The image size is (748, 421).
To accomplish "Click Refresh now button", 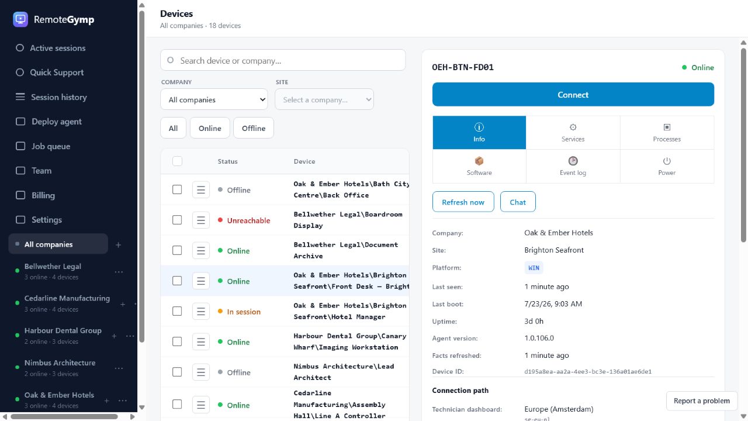I will pyautogui.click(x=463, y=202).
